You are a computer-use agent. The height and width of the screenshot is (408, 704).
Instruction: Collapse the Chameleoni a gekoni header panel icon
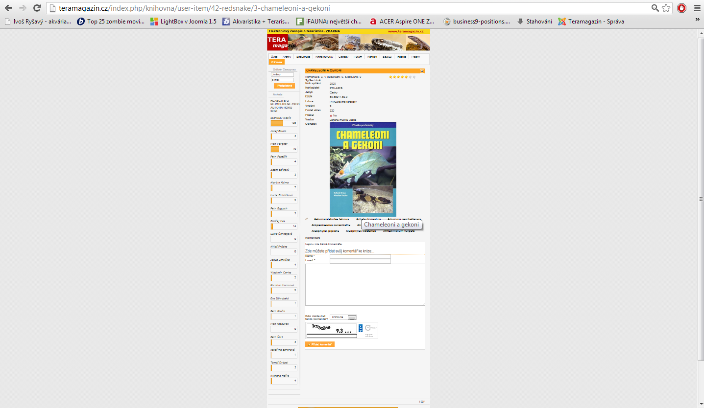422,71
